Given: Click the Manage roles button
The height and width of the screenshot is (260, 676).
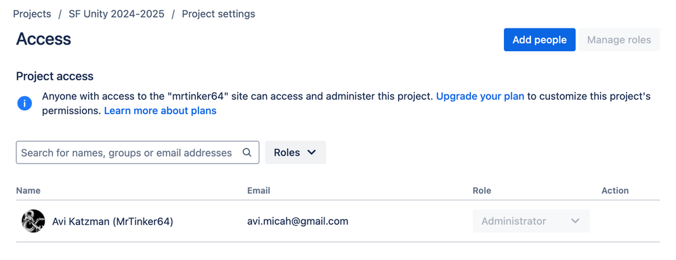Looking at the screenshot, I should point(619,40).
